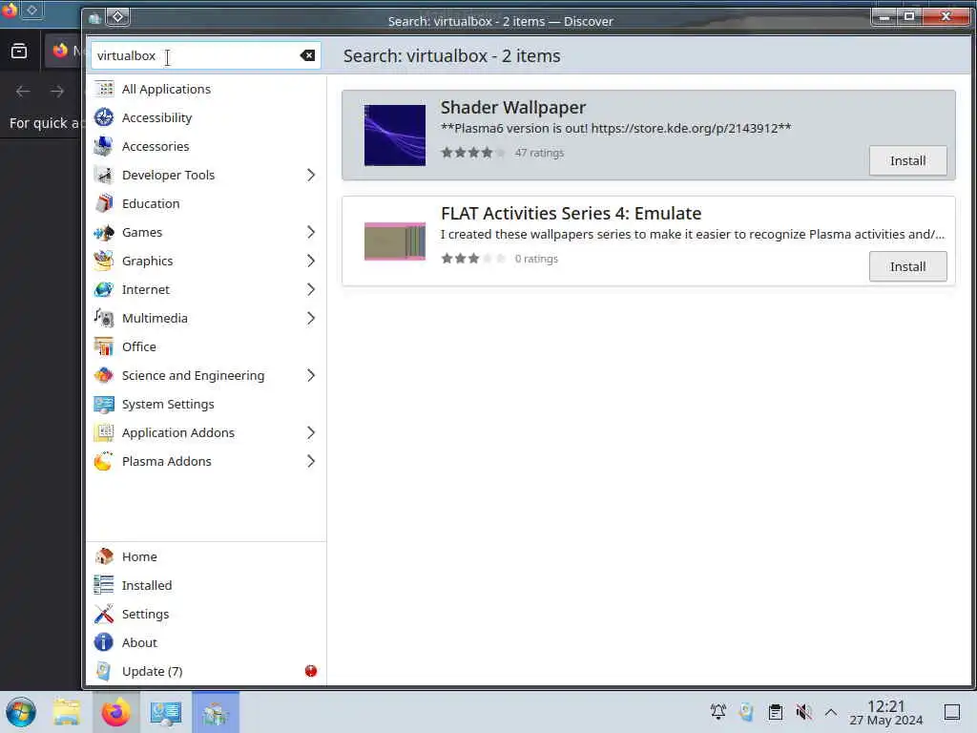Viewport: 977px width, 733px height.
Task: Install Shader Wallpaper
Action: coord(908,160)
